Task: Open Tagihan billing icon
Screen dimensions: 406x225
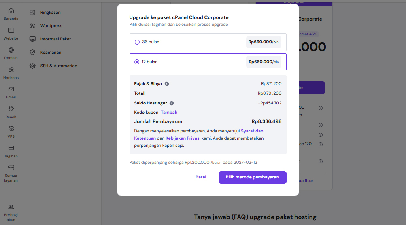Action: (11, 148)
